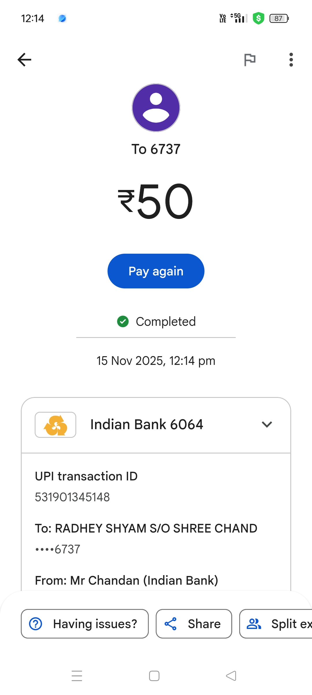312x695 pixels.
Task: Tap the green Completed checkmark icon
Action: 123,321
